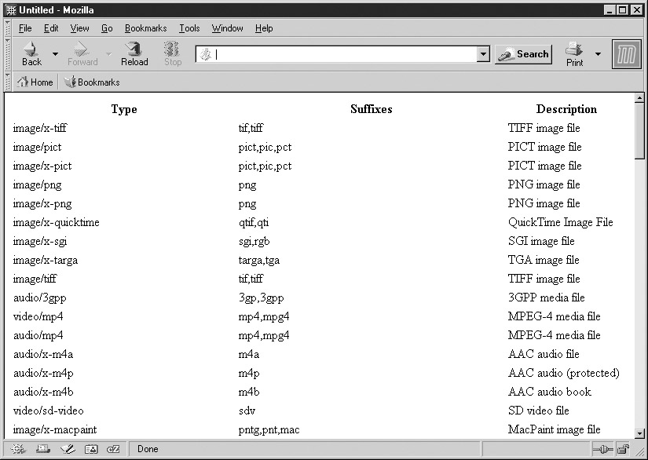Toggle online/offline plug icon
Viewport: 648px width, 460px height.
602,449
